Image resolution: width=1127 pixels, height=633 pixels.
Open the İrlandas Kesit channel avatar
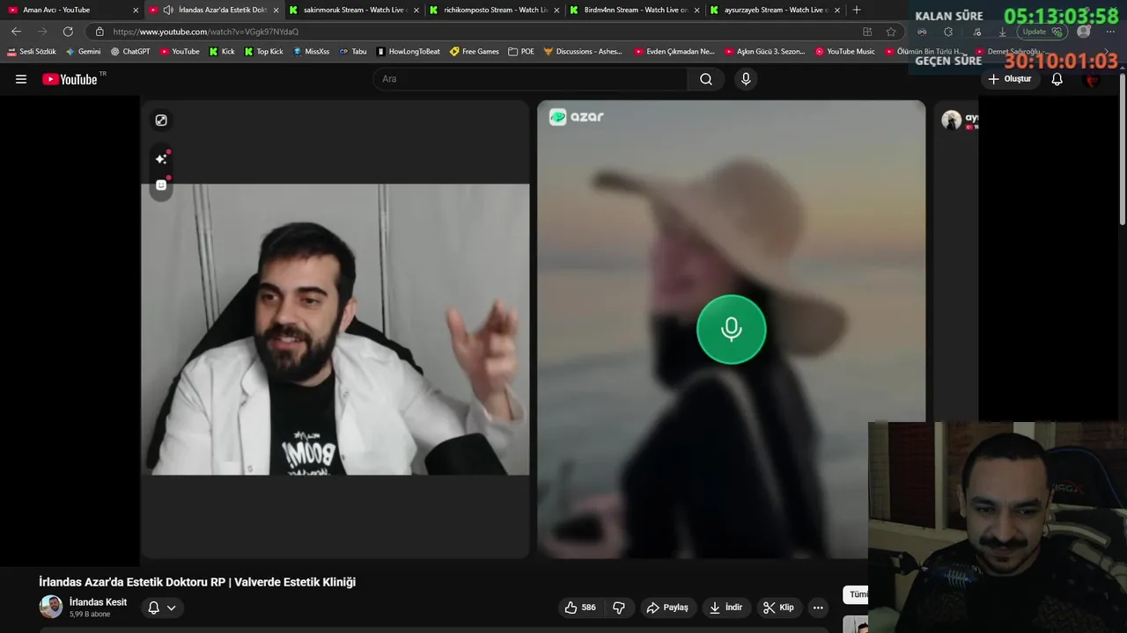click(x=51, y=607)
